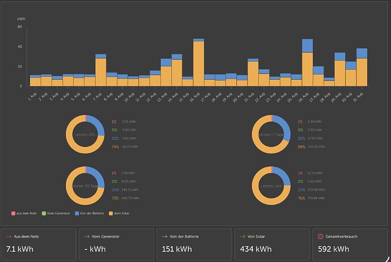391x262 pixels.
Task: Select the 7. Aug bar in the chart
Action: 101,70
